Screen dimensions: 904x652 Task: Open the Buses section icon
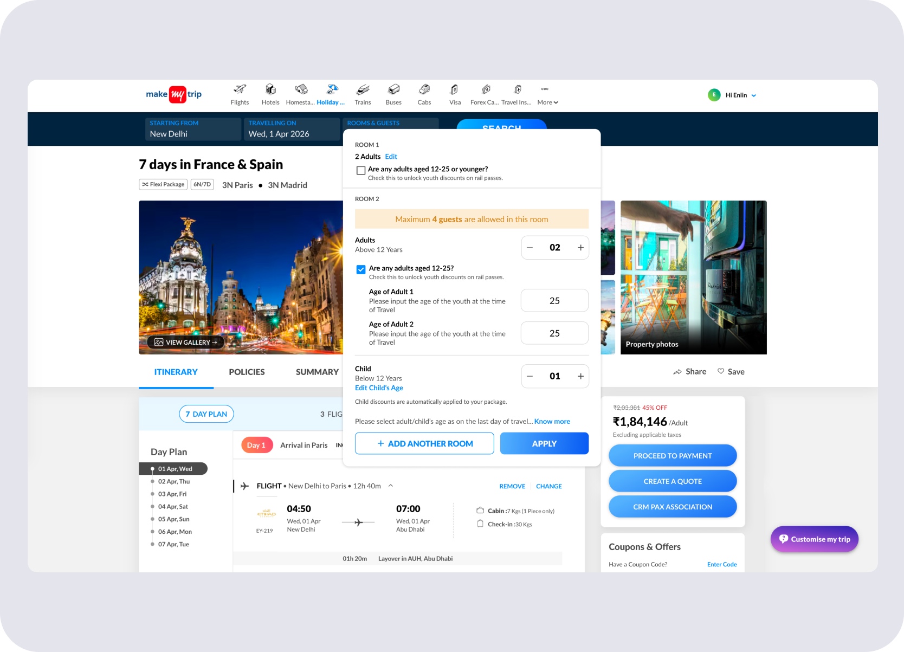[394, 89]
